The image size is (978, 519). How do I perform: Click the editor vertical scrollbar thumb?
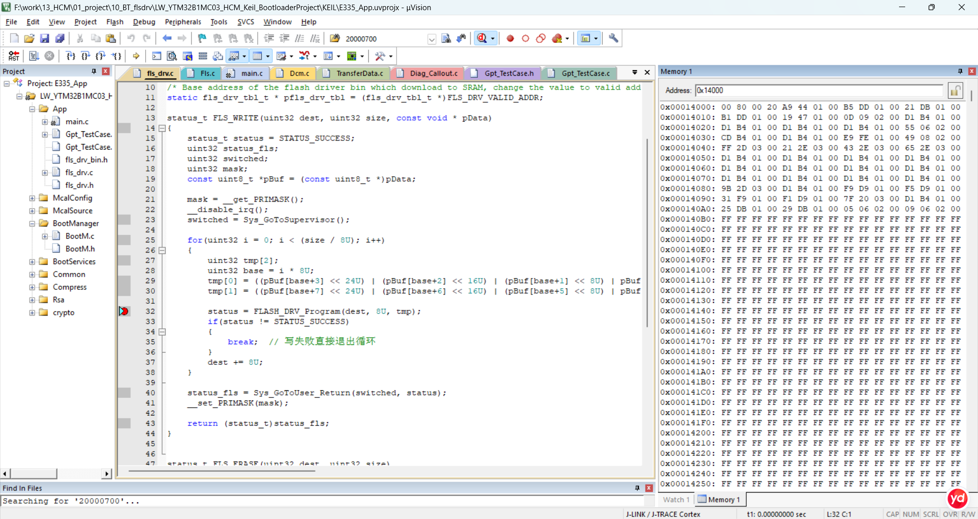click(x=647, y=232)
